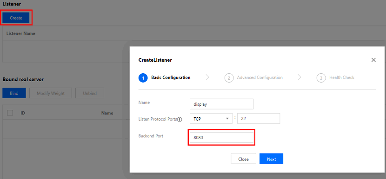
Task: Open the Health Check step label
Action: coord(342,77)
